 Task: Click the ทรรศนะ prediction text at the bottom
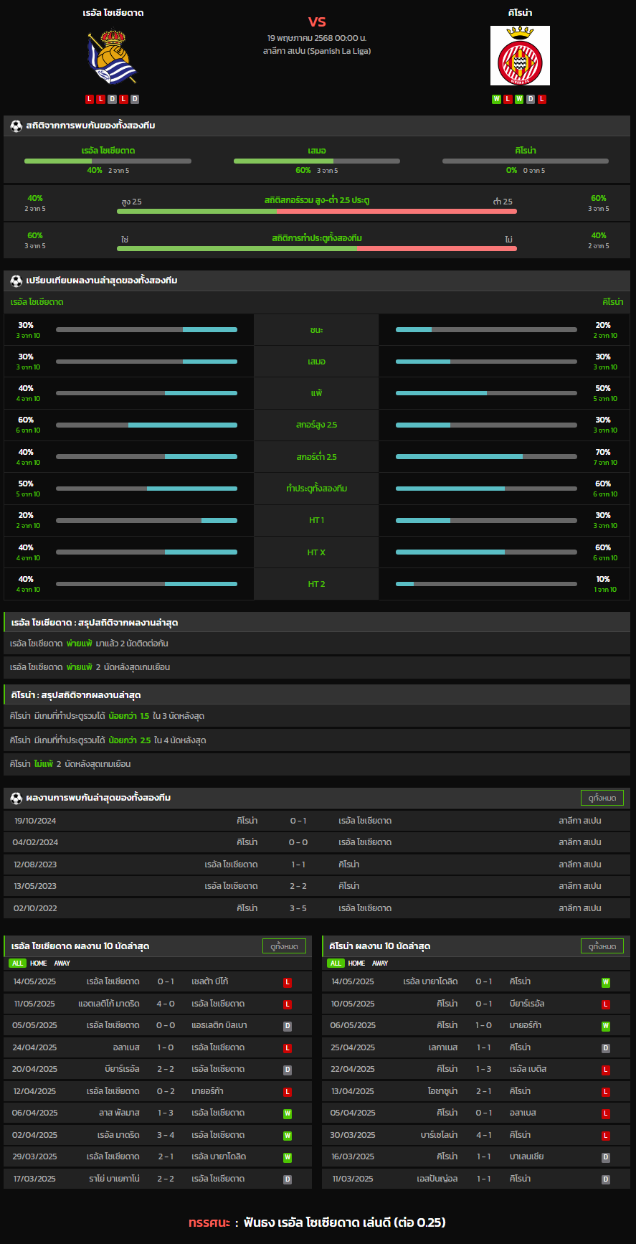point(317,1222)
